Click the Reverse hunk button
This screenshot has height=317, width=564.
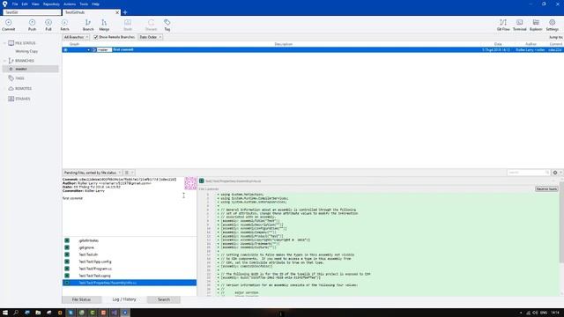point(546,188)
